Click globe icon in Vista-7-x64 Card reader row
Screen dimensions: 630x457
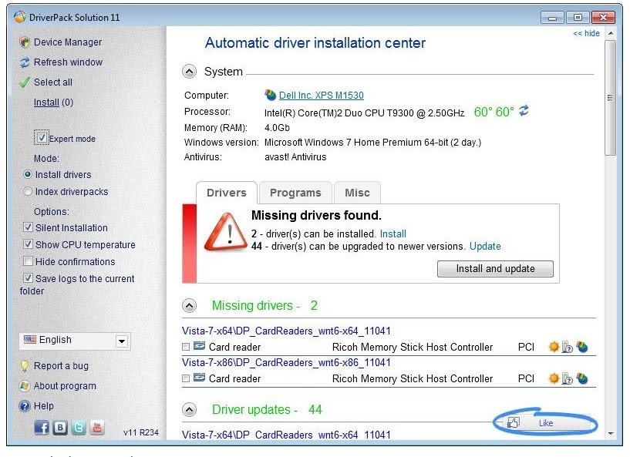581,347
